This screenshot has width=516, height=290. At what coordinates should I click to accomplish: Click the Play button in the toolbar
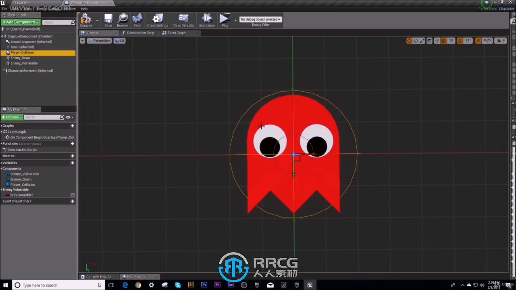225,20
